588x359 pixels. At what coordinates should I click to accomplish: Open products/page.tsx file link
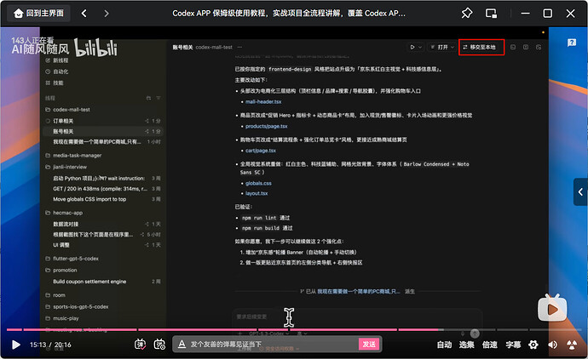click(x=266, y=127)
